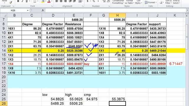Viewport: 189px width, 106px height.
Task: Toggle bold formatting
Action: click(18, 1)
